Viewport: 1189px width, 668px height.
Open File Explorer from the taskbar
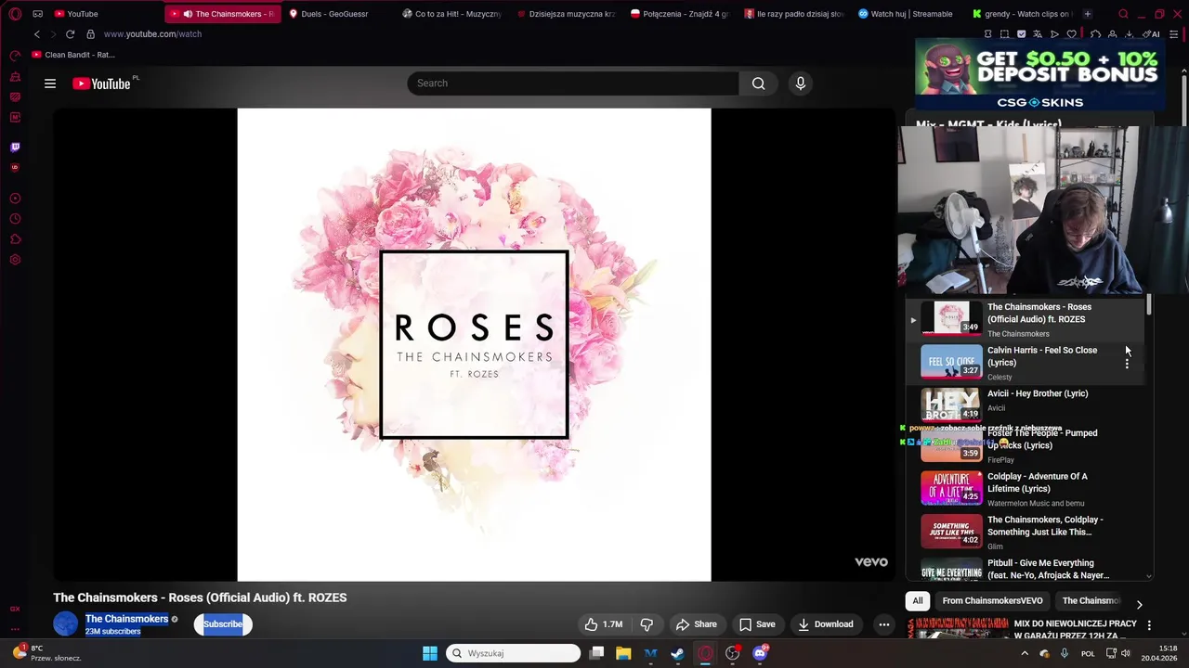click(623, 653)
